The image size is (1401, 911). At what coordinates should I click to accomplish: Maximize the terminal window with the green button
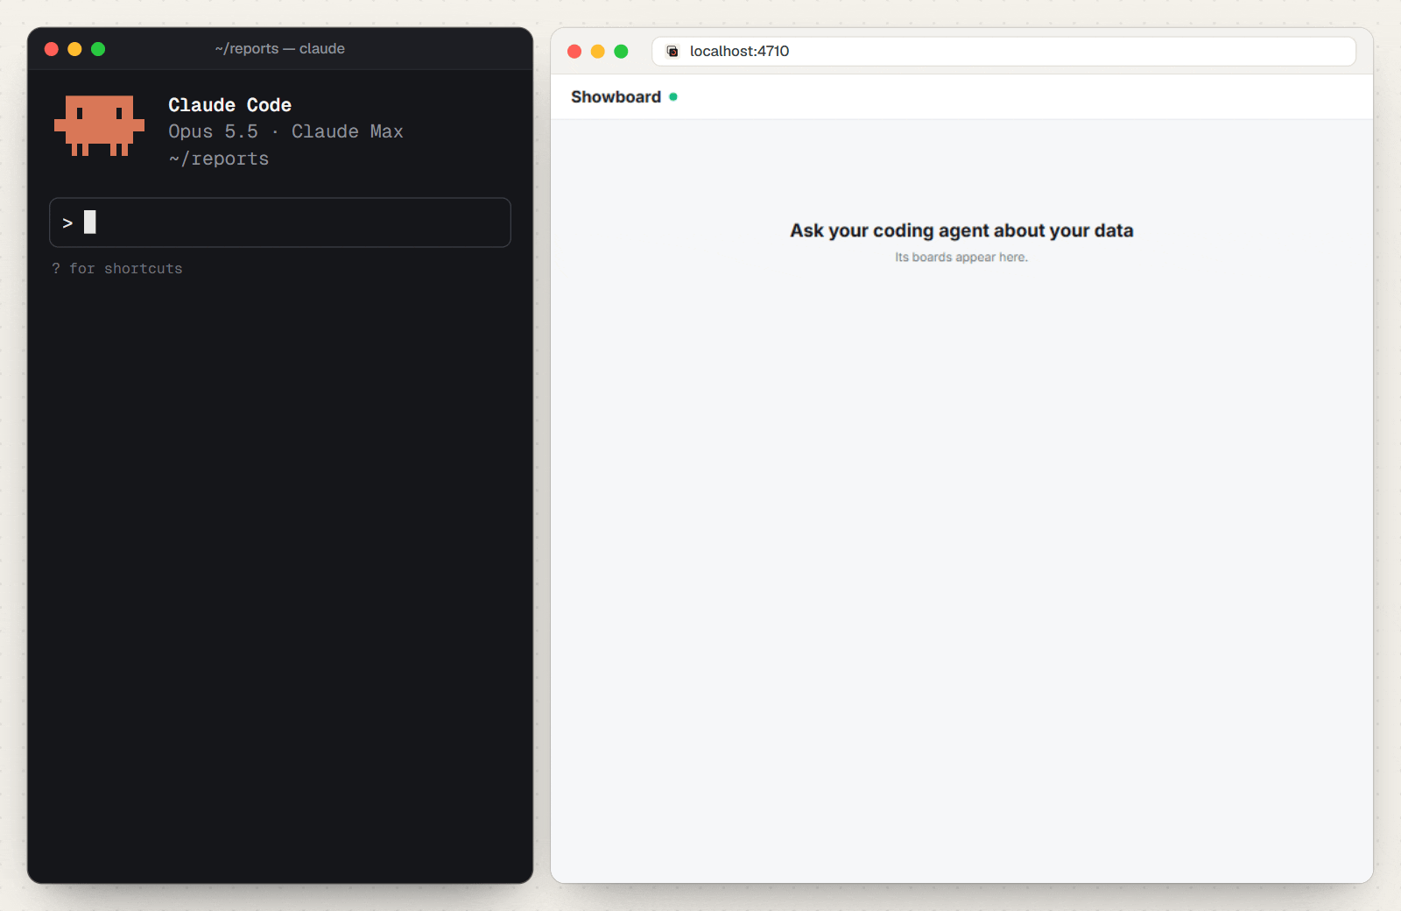click(x=98, y=49)
